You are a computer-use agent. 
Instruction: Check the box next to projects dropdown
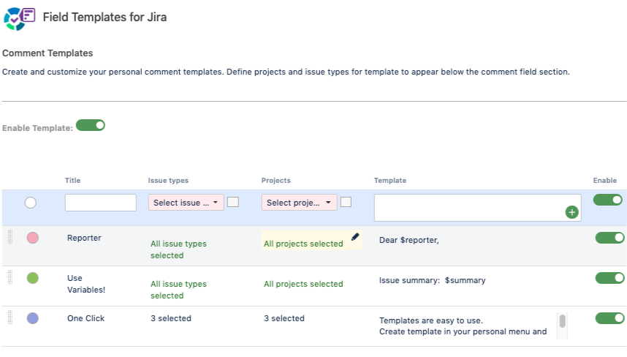click(346, 202)
